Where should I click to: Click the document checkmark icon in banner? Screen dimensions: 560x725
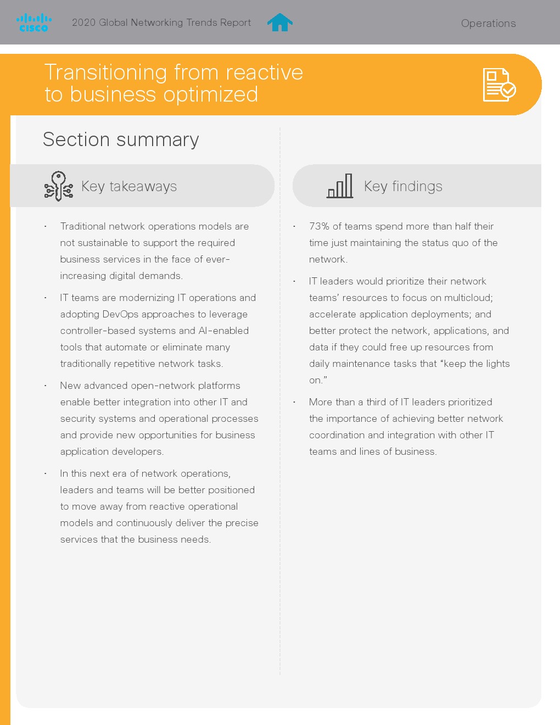pyautogui.click(x=499, y=85)
